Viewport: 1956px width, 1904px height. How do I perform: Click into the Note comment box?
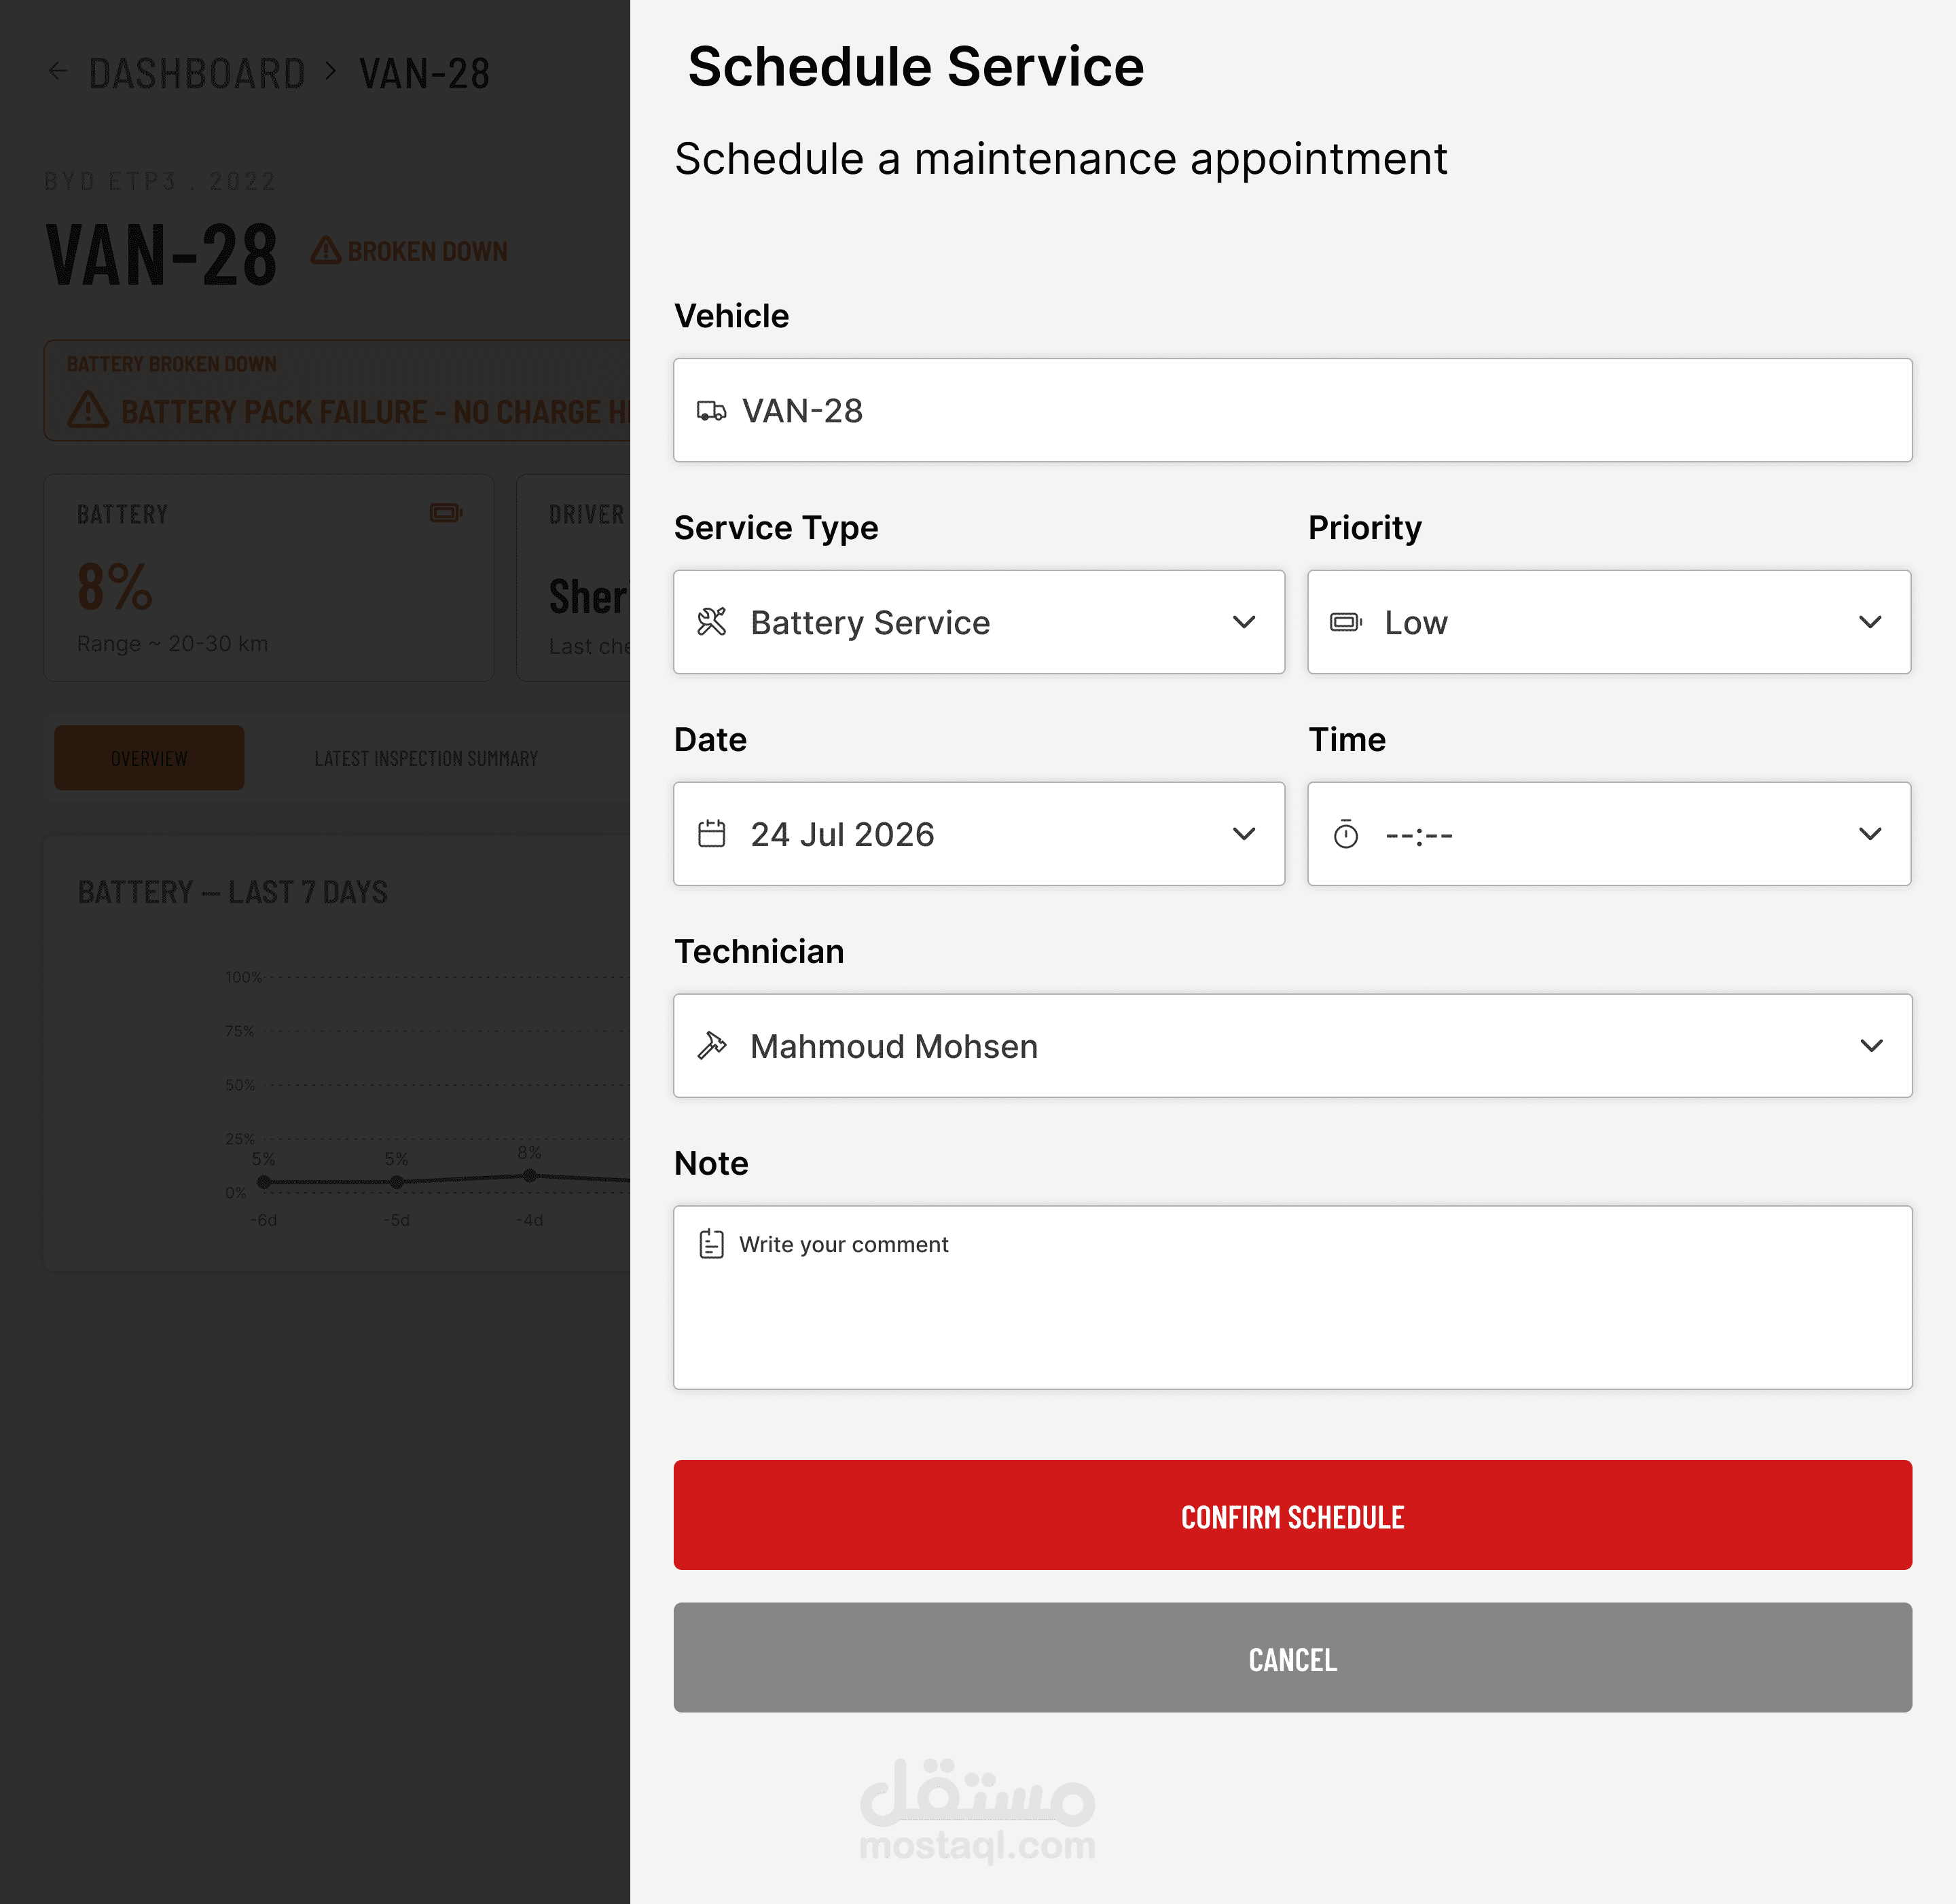pyautogui.click(x=1293, y=1298)
